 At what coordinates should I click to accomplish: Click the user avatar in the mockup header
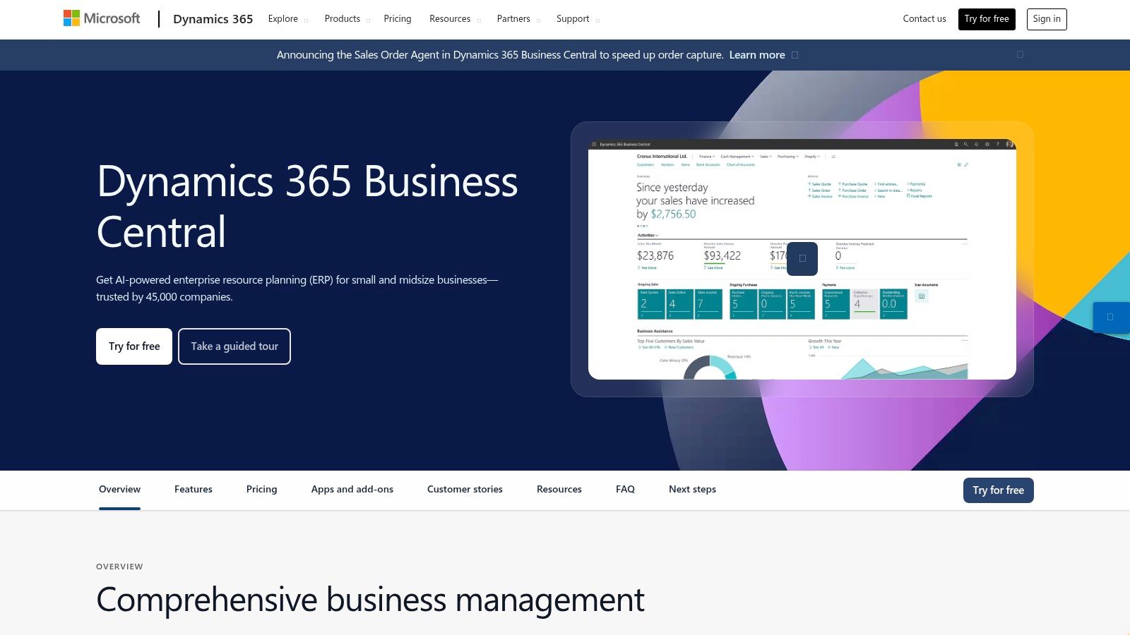pos(1009,144)
